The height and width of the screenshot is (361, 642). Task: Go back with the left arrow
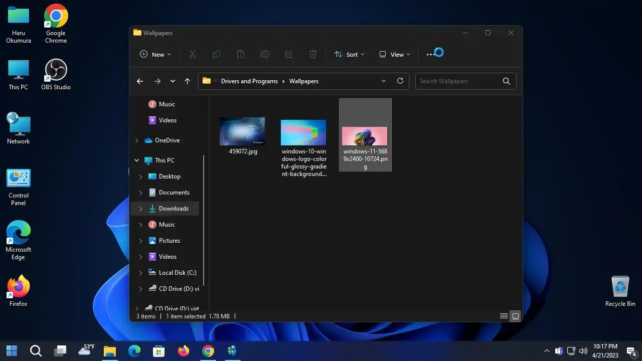(140, 81)
